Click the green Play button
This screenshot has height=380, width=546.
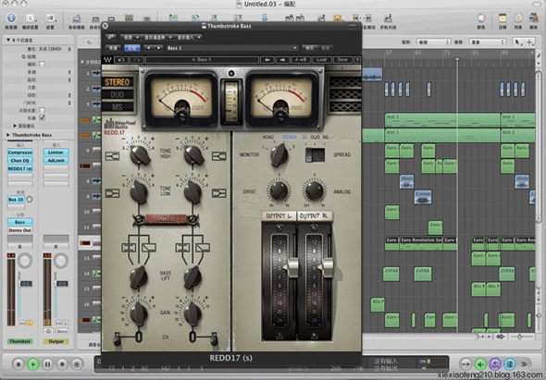[33, 364]
